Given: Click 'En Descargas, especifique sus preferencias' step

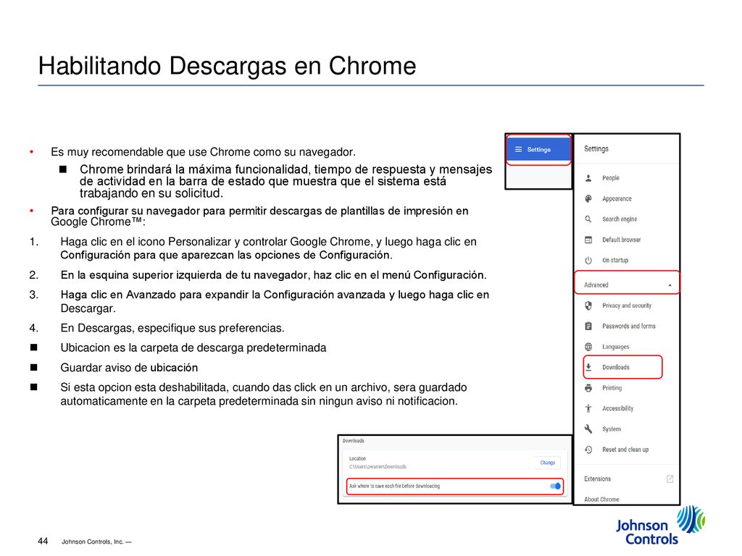Looking at the screenshot, I should pyautogui.click(x=172, y=328).
